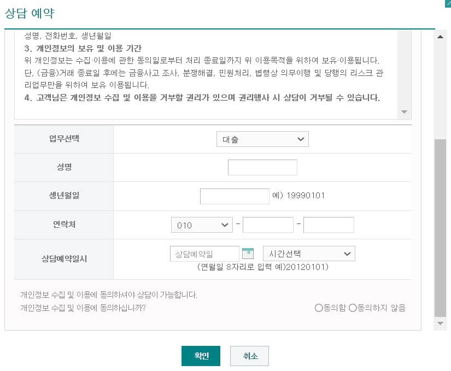Click the 확인 confirm button
451x371 pixels.
click(x=201, y=356)
